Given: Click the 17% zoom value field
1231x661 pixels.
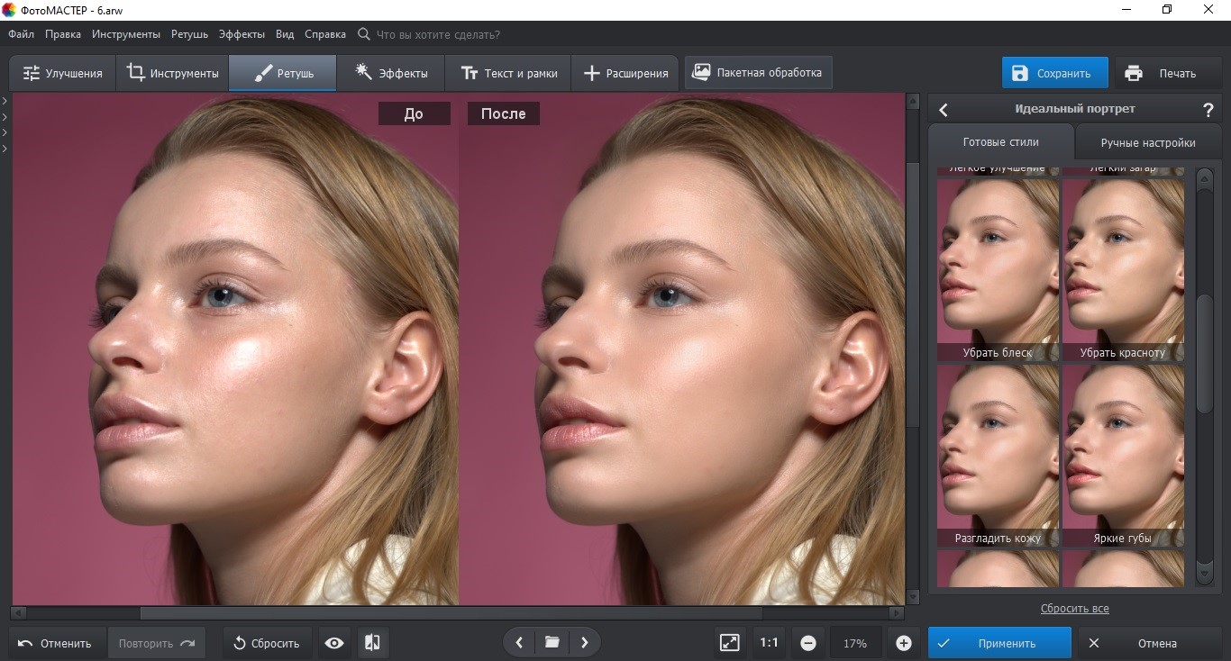Looking at the screenshot, I should pos(855,643).
